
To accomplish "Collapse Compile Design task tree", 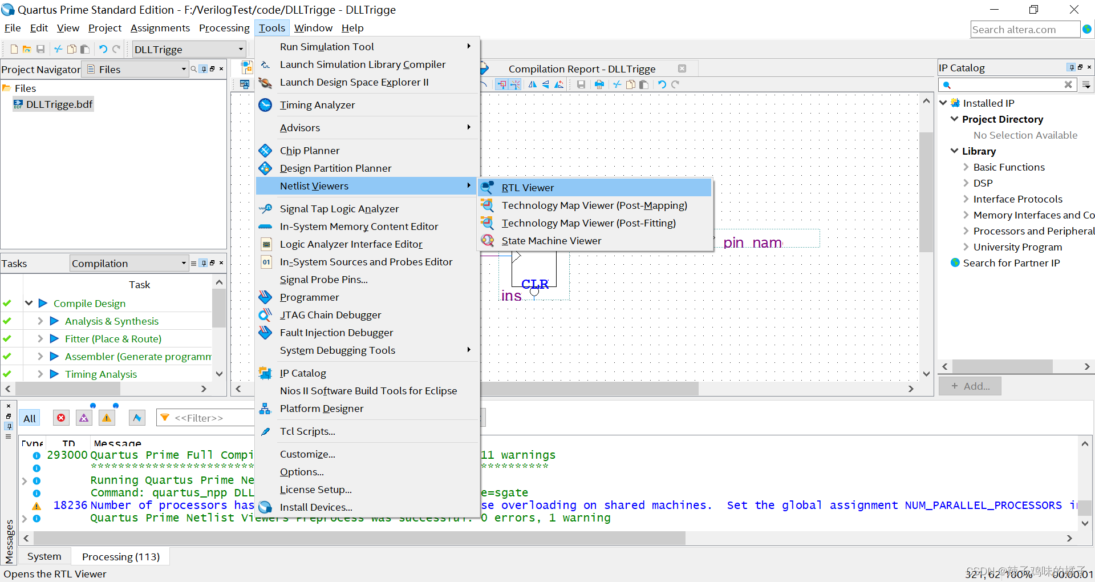I will pos(29,303).
